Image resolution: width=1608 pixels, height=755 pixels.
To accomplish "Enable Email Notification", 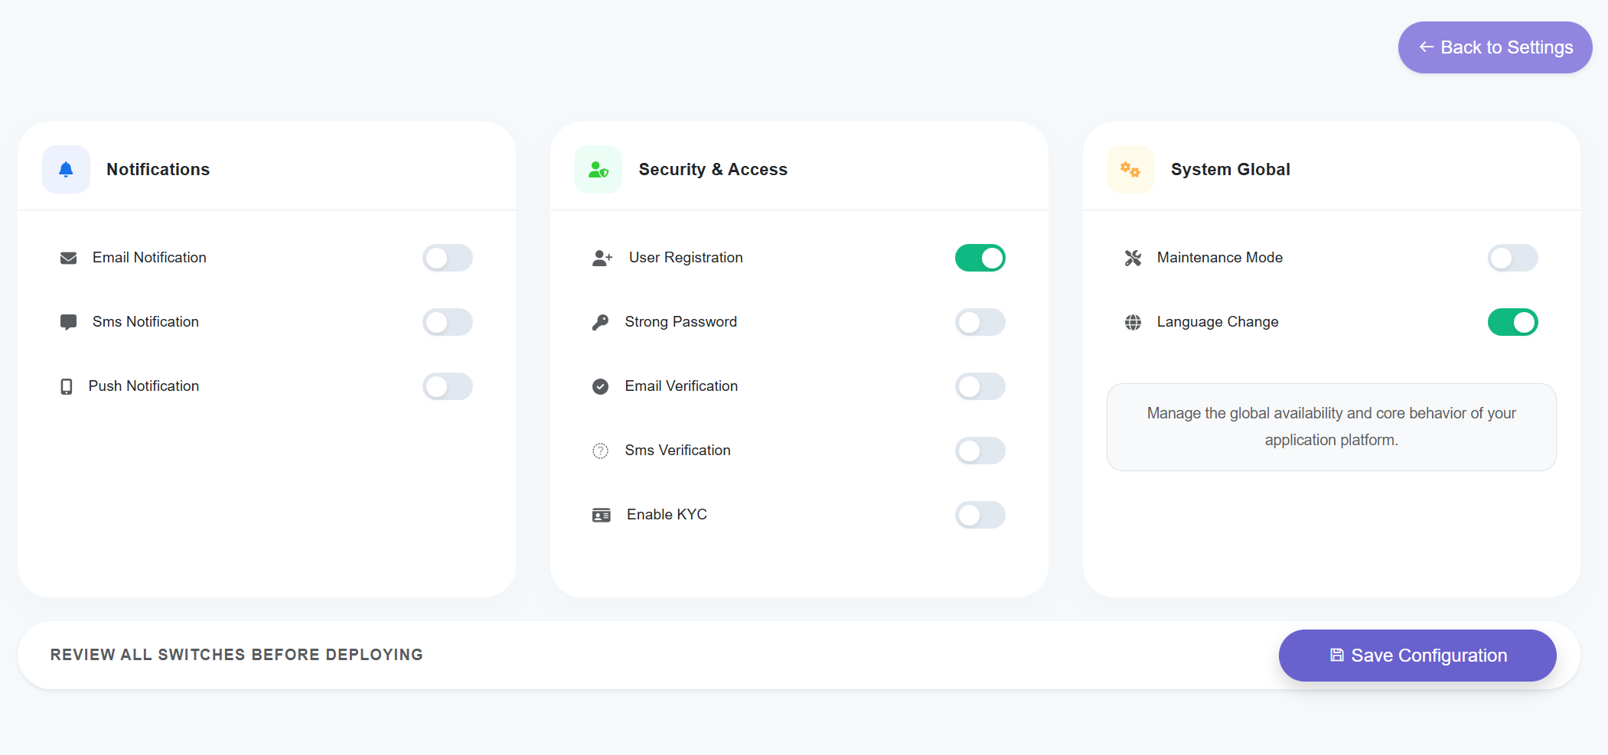I will (x=447, y=258).
